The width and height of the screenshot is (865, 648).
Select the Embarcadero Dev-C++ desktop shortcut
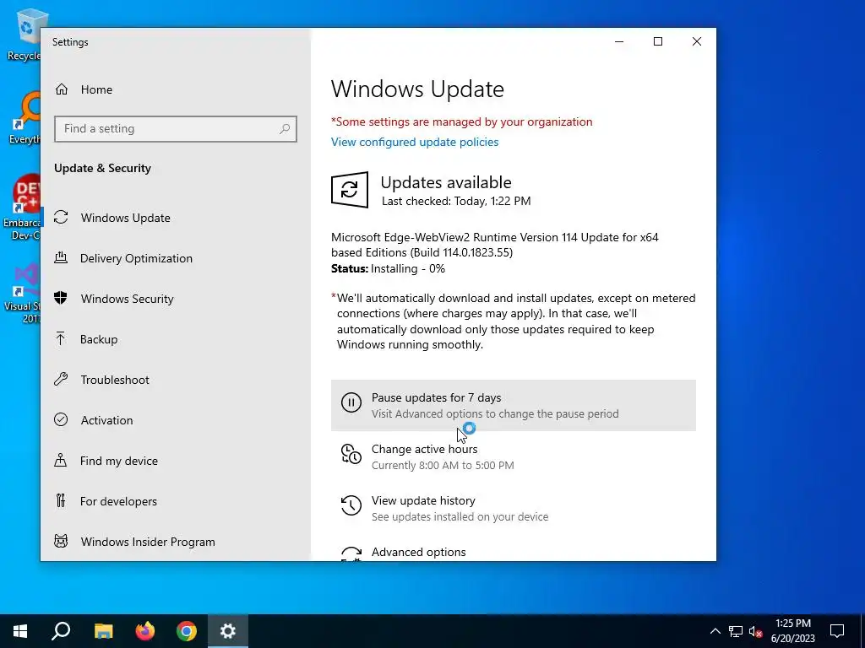pos(22,208)
